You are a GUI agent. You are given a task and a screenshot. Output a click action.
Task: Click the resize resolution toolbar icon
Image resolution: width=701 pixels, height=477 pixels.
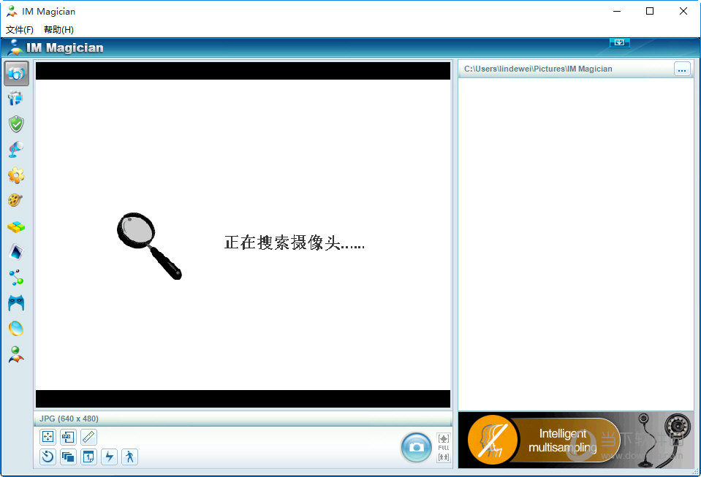click(x=68, y=437)
